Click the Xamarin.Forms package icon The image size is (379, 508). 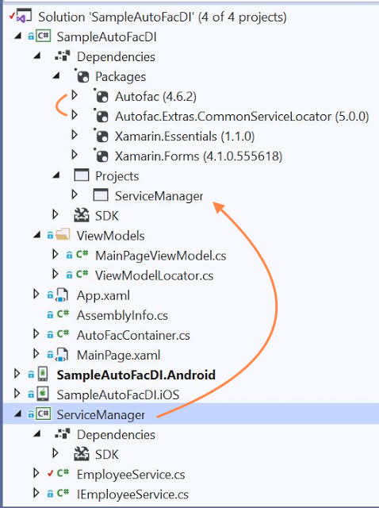pyautogui.click(x=101, y=156)
